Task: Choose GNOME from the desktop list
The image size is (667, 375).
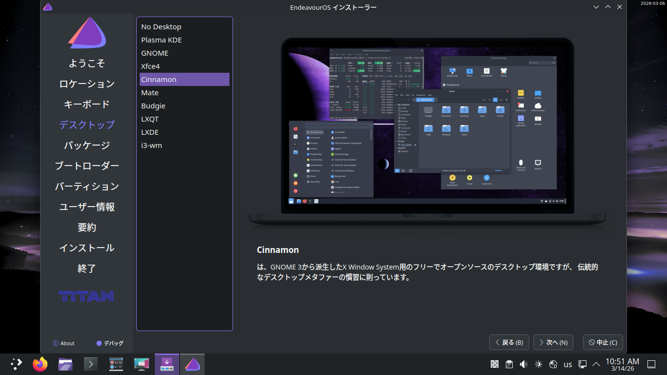Action: pyautogui.click(x=155, y=53)
